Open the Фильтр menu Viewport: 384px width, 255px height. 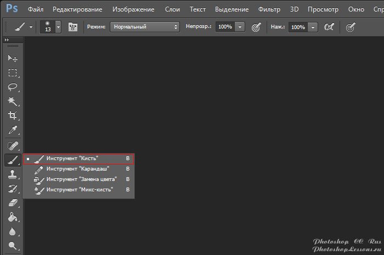point(268,9)
